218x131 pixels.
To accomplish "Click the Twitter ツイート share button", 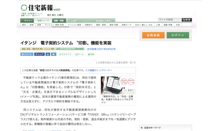I will click(27, 54).
